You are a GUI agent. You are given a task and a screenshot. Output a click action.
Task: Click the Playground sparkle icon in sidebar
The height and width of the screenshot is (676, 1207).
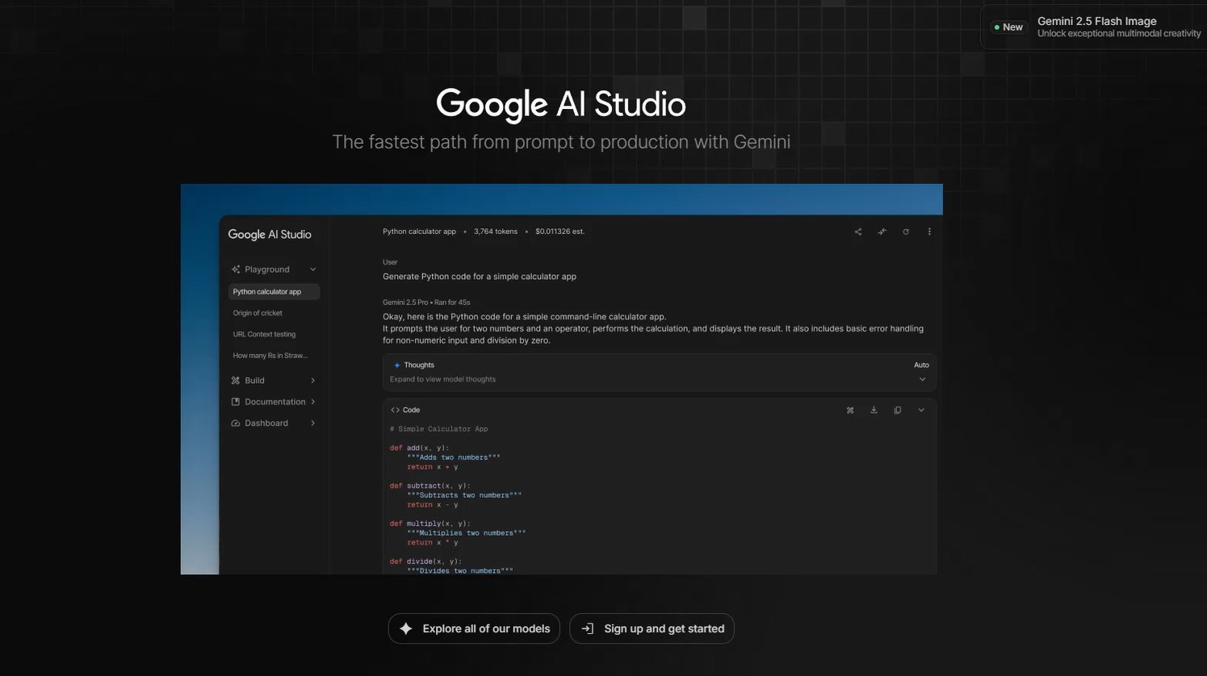236,269
